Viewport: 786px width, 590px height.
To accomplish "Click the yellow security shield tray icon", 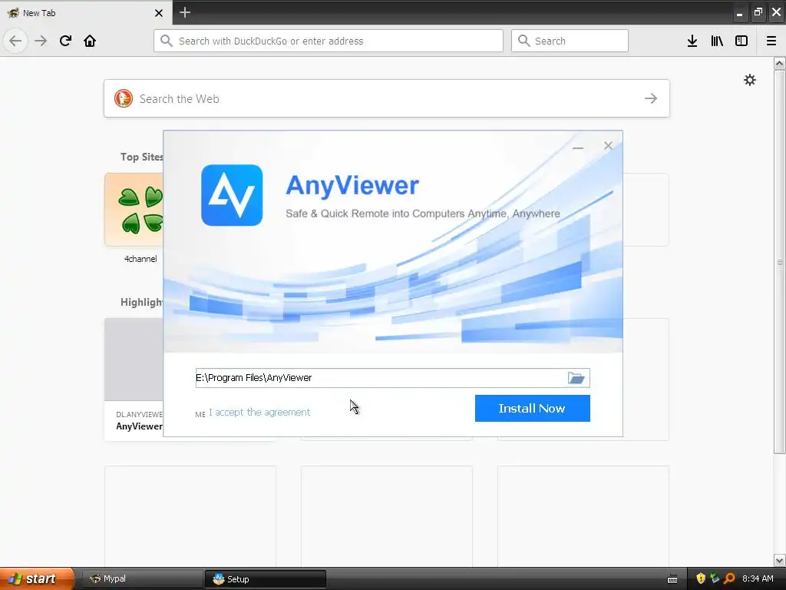I will (701, 578).
